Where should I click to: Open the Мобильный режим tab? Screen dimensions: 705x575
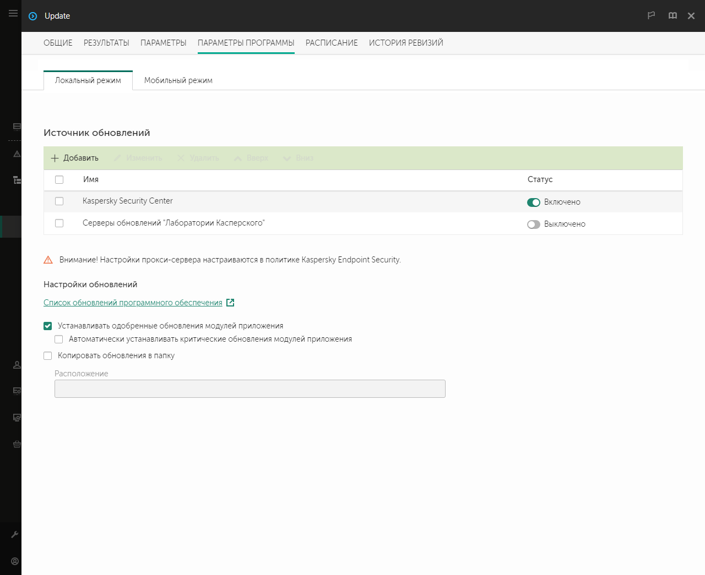(x=178, y=80)
